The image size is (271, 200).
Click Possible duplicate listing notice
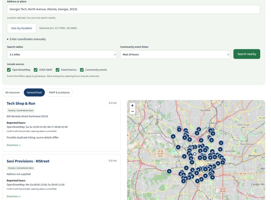(x=33, y=138)
